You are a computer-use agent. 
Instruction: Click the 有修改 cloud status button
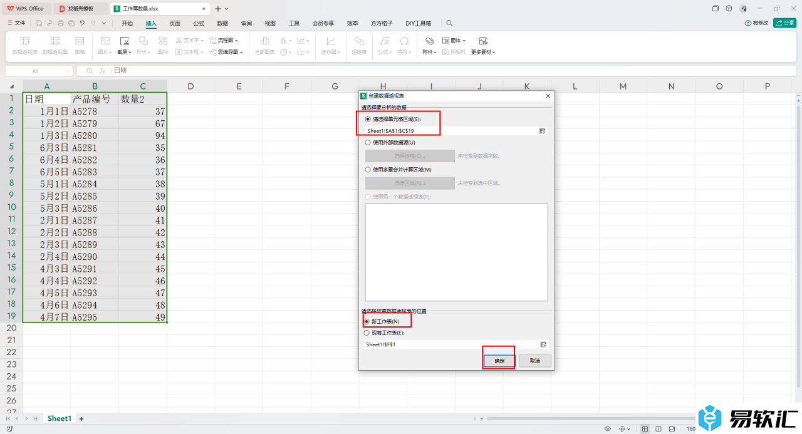click(756, 23)
